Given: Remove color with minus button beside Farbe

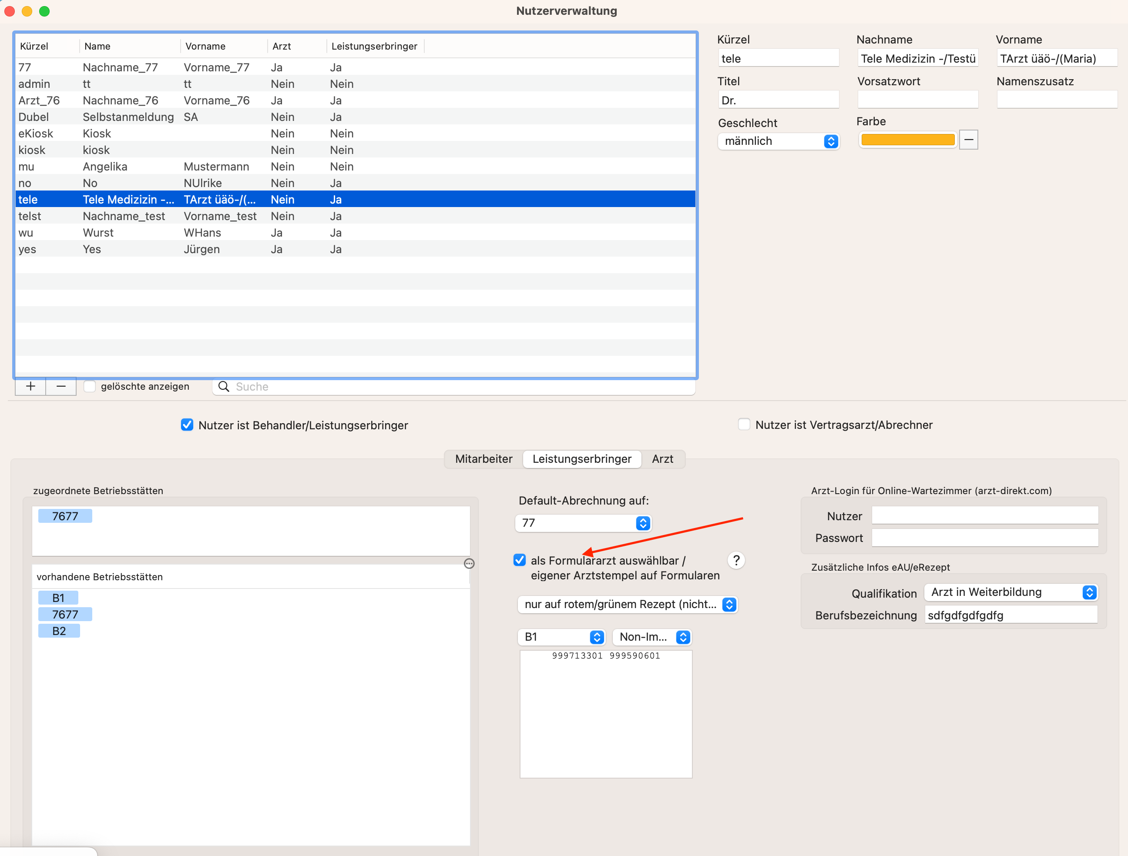Looking at the screenshot, I should tap(968, 140).
